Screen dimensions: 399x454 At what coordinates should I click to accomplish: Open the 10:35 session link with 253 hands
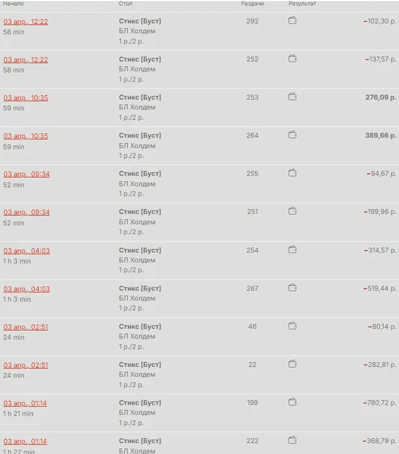[26, 98]
